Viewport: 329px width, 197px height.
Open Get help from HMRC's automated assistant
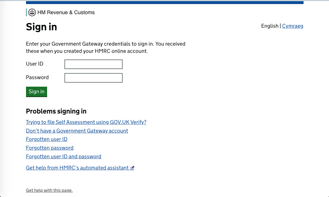coord(77,168)
